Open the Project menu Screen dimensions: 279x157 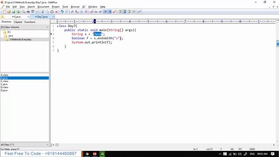pyautogui.click(x=55, y=7)
